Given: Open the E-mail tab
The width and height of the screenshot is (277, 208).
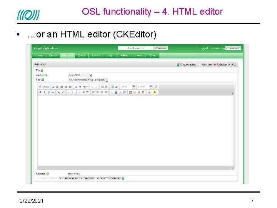Looking at the screenshot, I should [96, 55].
